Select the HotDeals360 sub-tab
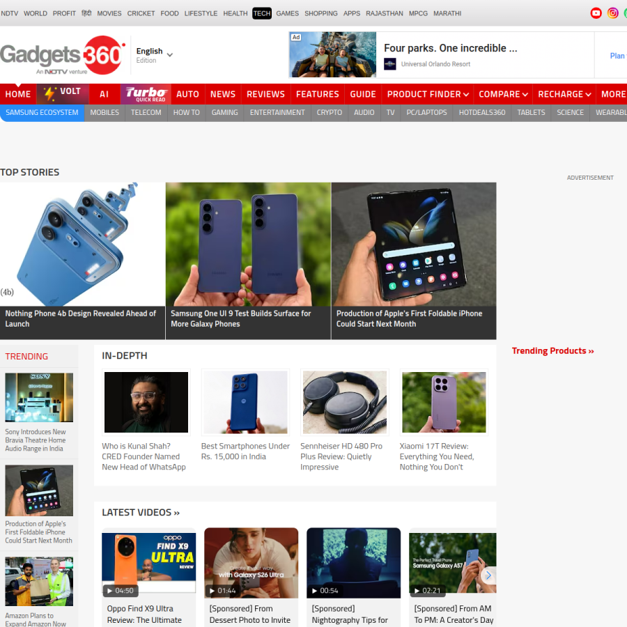Viewport: 627px width, 627px height. 482,113
